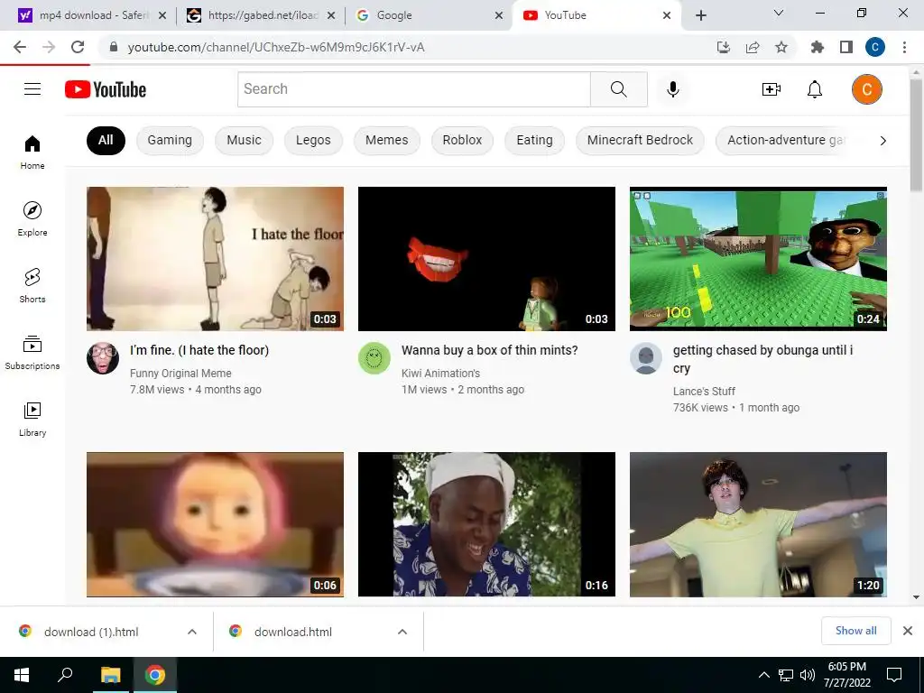The width and height of the screenshot is (924, 693).
Task: Share this page icon in address bar
Action: click(753, 47)
